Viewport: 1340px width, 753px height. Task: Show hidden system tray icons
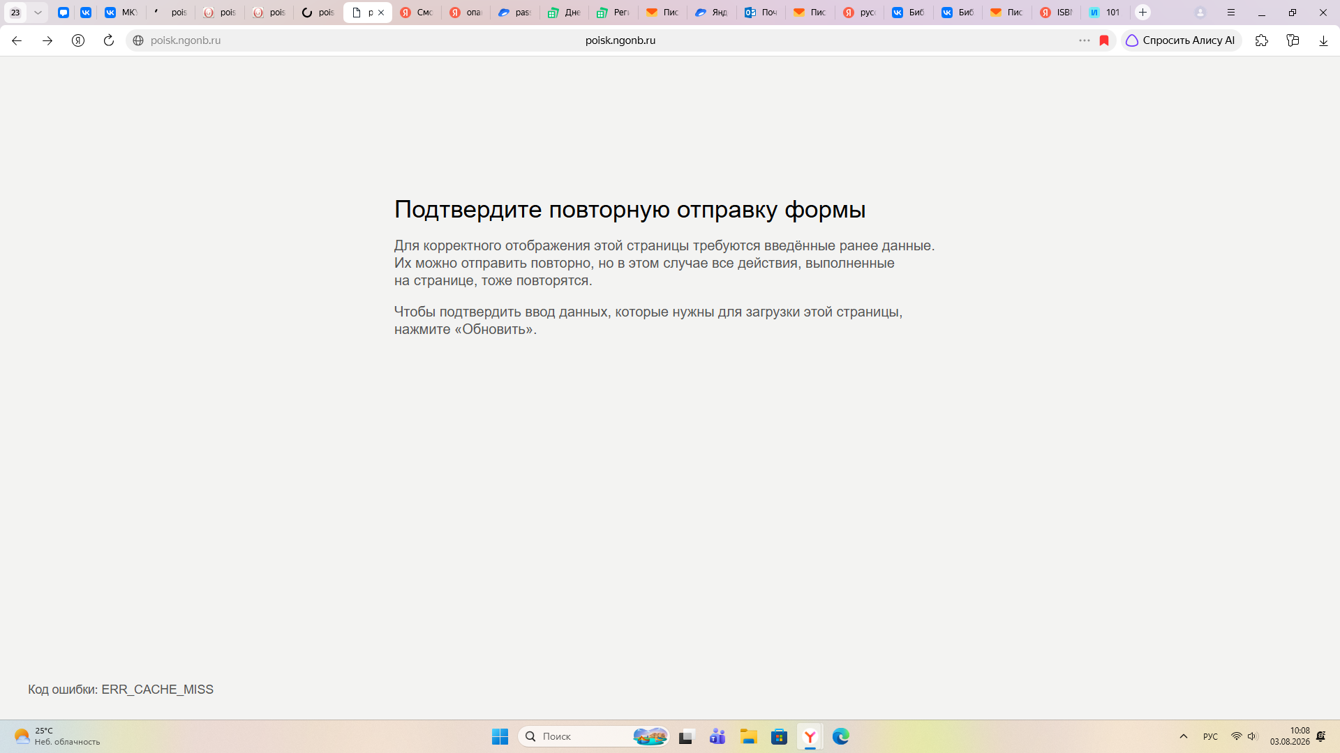pyautogui.click(x=1184, y=736)
